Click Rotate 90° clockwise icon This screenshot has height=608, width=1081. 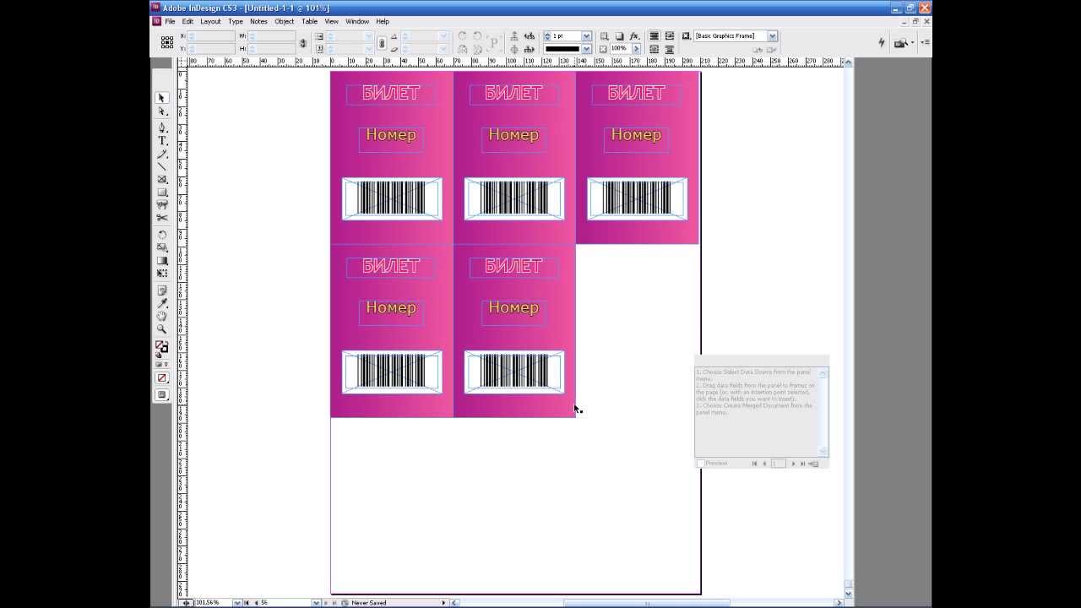(462, 36)
